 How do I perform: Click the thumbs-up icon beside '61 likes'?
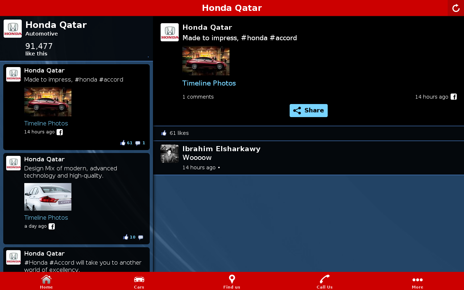(164, 133)
